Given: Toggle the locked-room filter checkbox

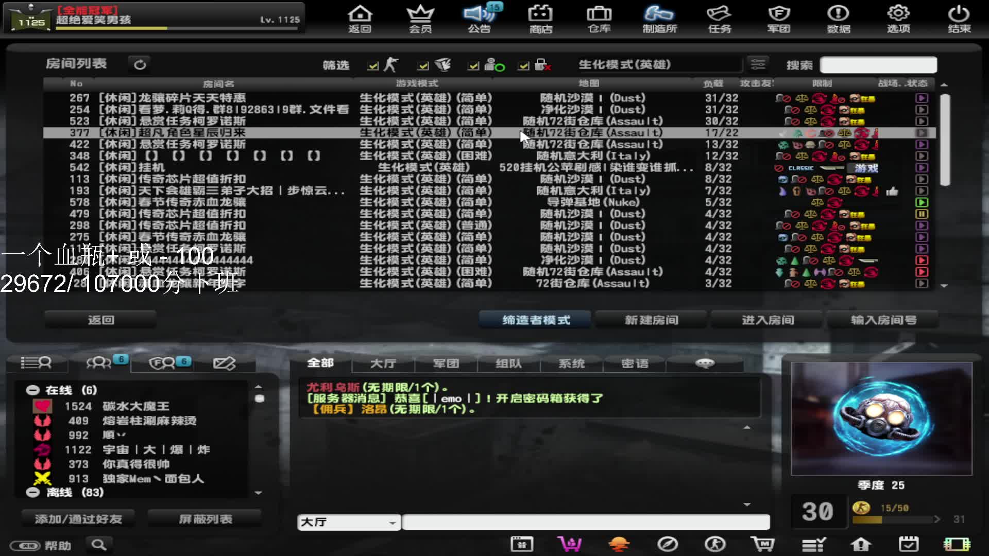Looking at the screenshot, I should (524, 66).
